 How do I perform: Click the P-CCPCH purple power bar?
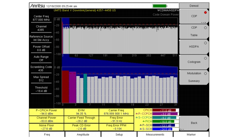[x=165, y=114]
